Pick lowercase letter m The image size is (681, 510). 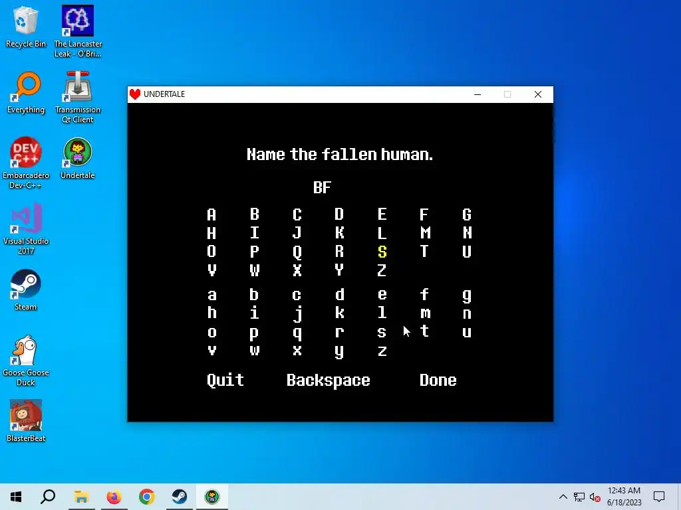click(425, 313)
